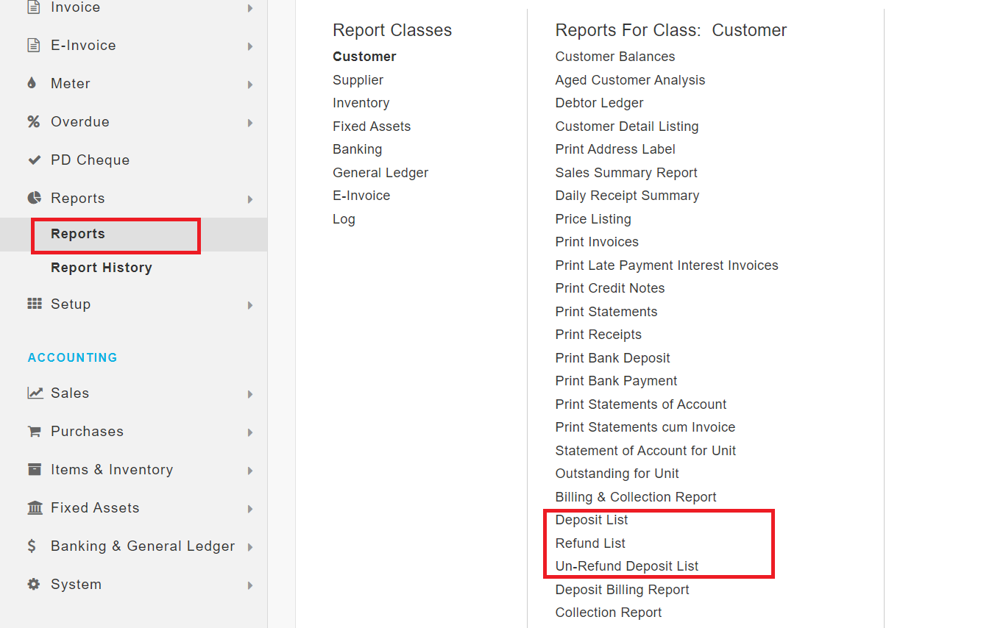Expand the E-Invoice menu arrow
The image size is (992, 628).
click(x=250, y=46)
